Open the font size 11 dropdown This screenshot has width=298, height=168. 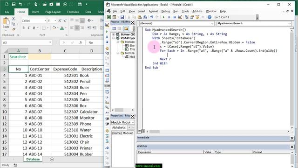click(x=55, y=21)
